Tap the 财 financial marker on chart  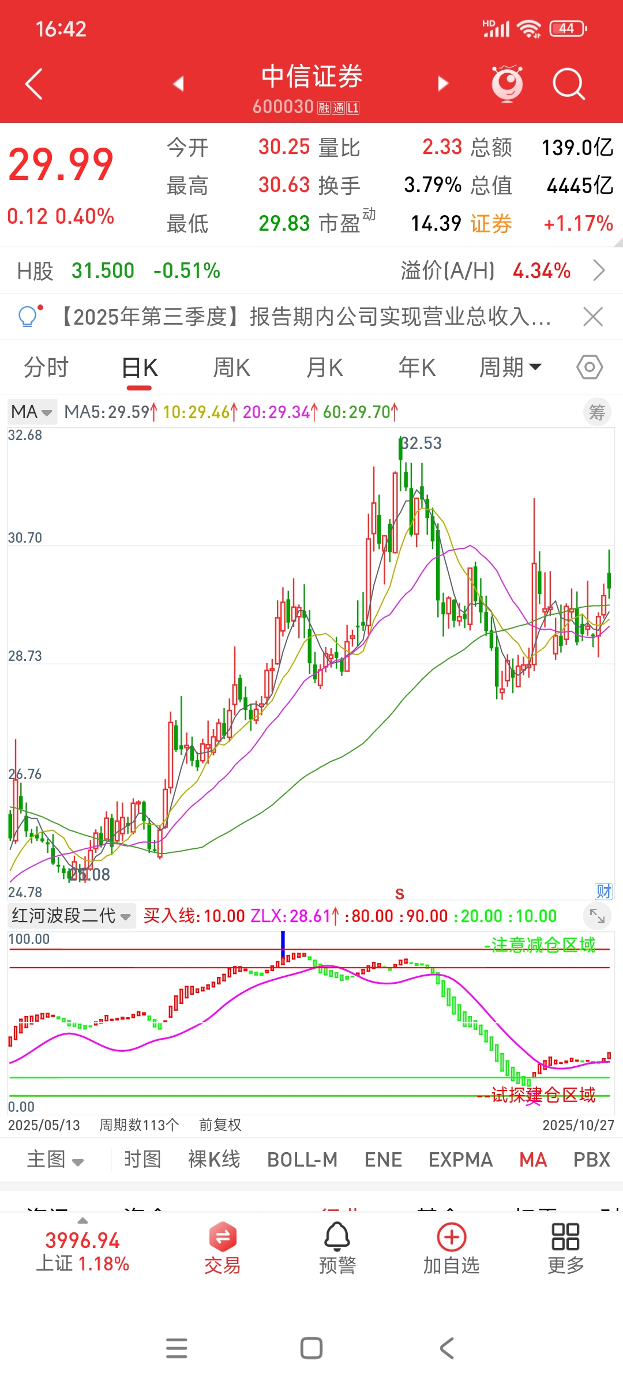(x=604, y=891)
